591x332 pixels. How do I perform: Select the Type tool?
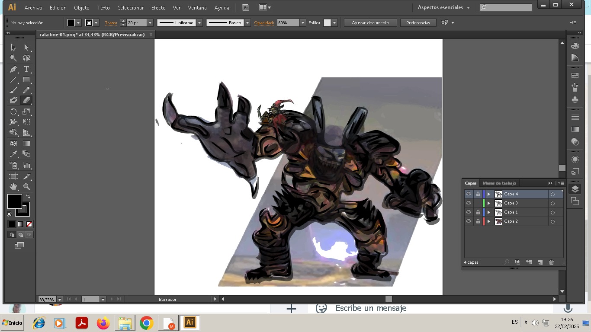point(26,69)
